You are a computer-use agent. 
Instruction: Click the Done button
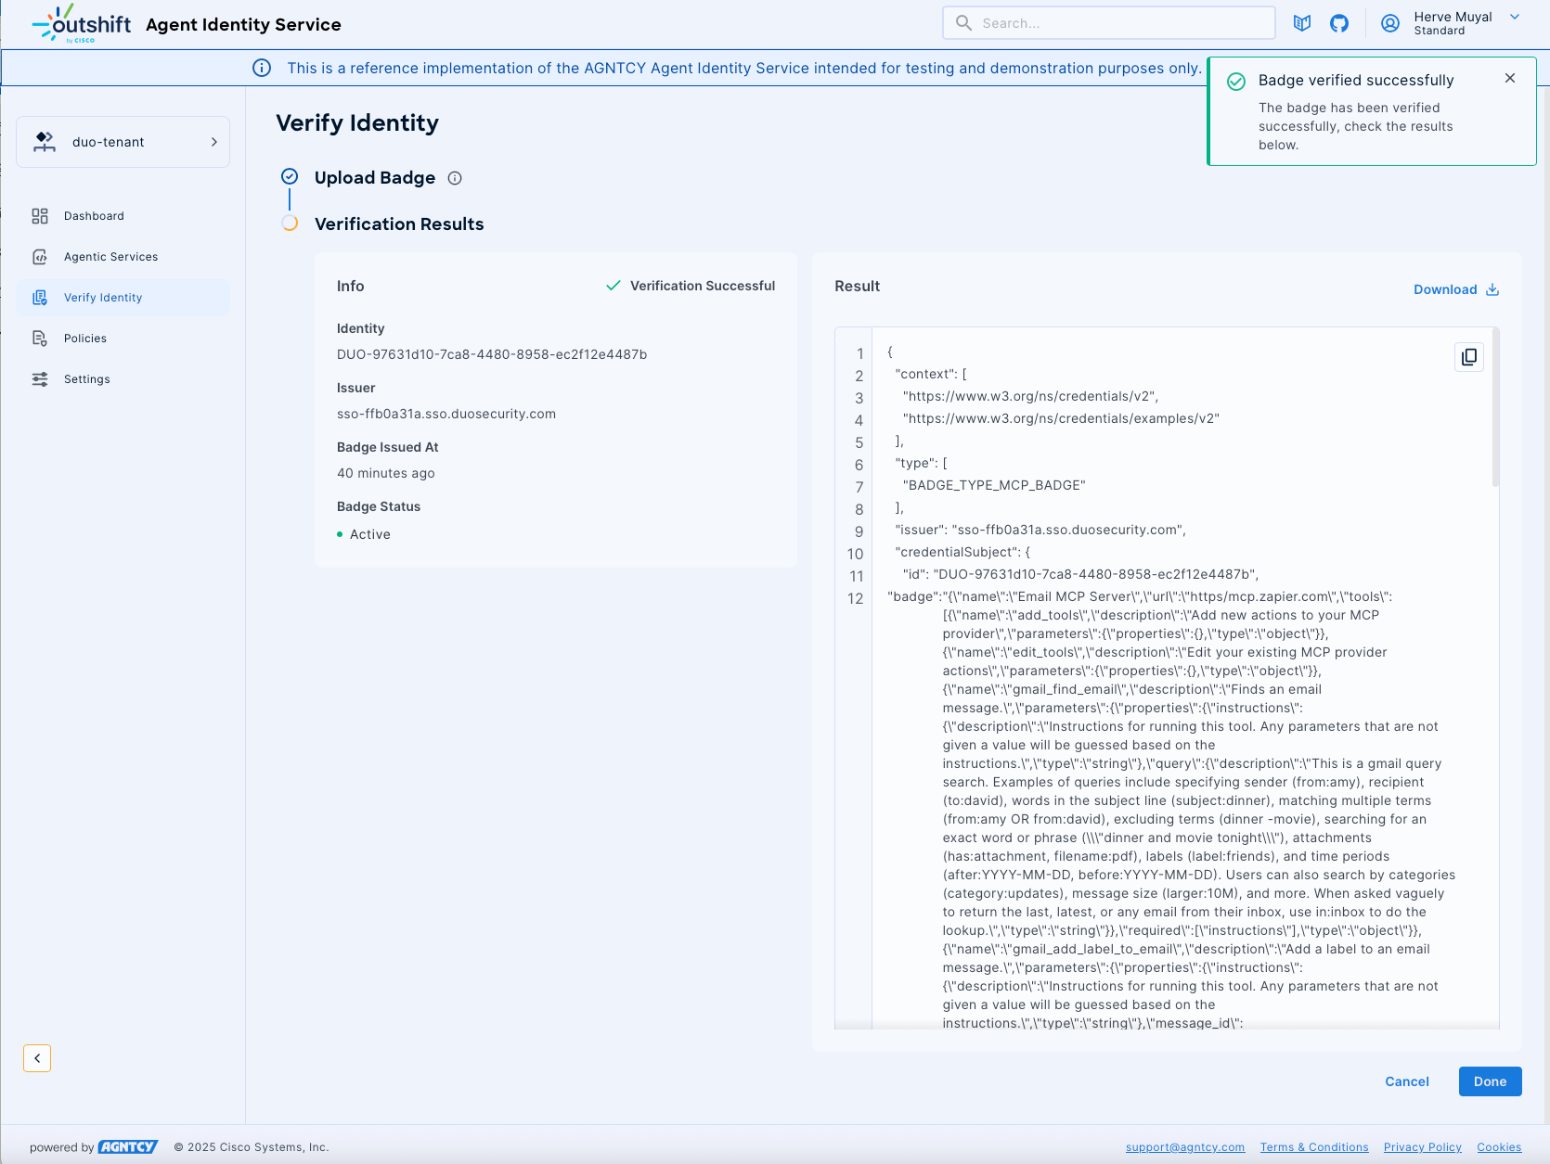pos(1490,1081)
